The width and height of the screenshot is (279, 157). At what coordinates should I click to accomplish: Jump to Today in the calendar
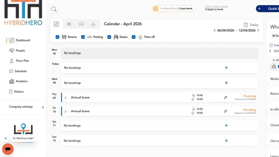tap(251, 25)
